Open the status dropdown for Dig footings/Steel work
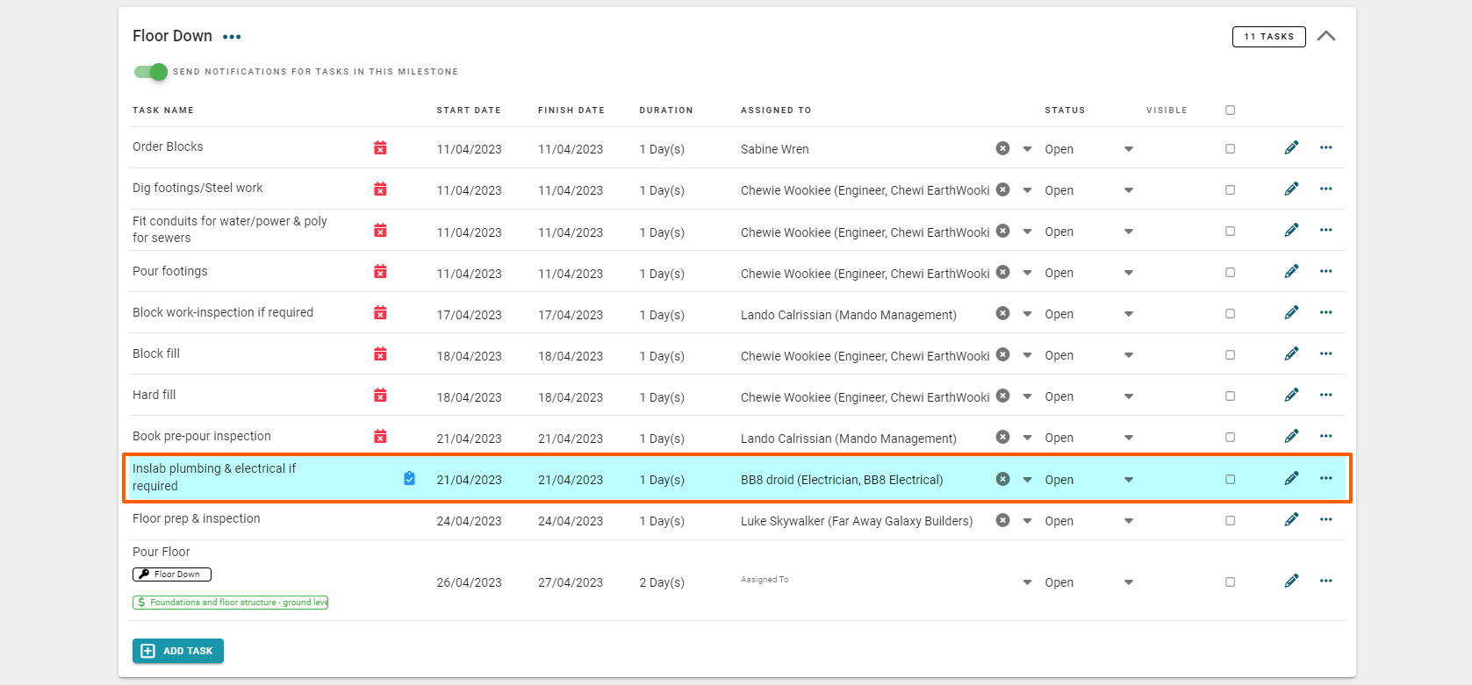Image resolution: width=1472 pixels, height=685 pixels. [x=1129, y=190]
